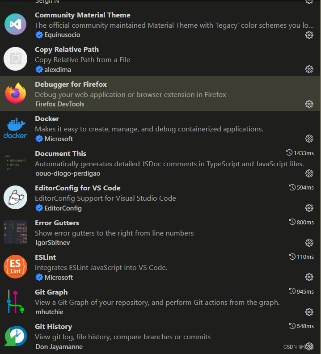Click the 800ms activation time for Error Gutters
This screenshot has height=354, width=321.
(302, 222)
